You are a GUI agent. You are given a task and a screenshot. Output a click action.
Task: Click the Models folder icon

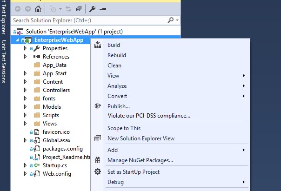point(37,107)
